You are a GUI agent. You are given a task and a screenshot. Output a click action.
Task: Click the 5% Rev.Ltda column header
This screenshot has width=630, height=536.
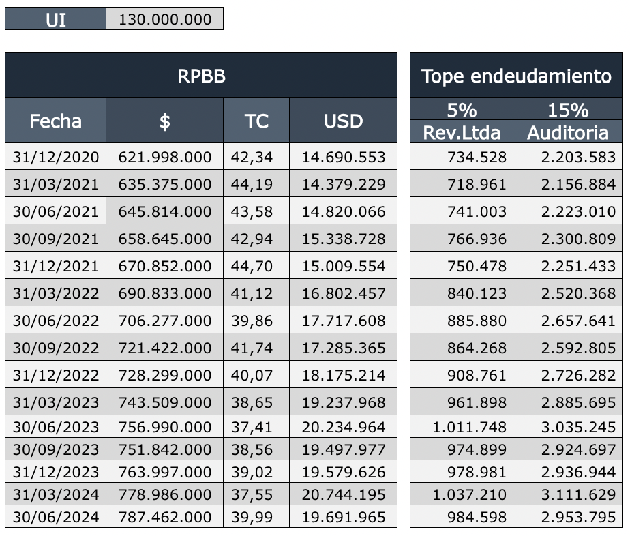coord(462,121)
